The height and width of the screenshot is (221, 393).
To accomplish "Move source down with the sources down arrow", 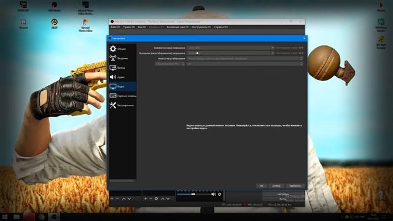I will (168, 199).
